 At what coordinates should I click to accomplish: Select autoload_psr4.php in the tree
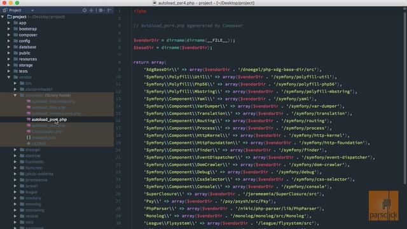[49, 120]
